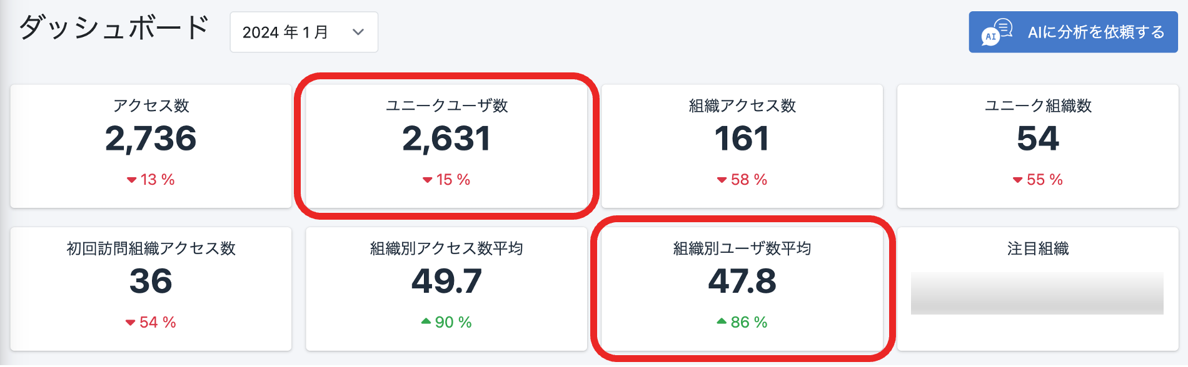Image resolution: width=1188 pixels, height=367 pixels.
Task: Click the red down arrow beside 55 %
Action: click(1017, 180)
